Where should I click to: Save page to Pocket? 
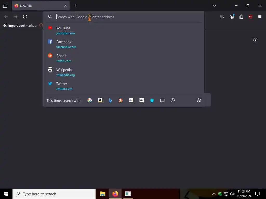222,17
